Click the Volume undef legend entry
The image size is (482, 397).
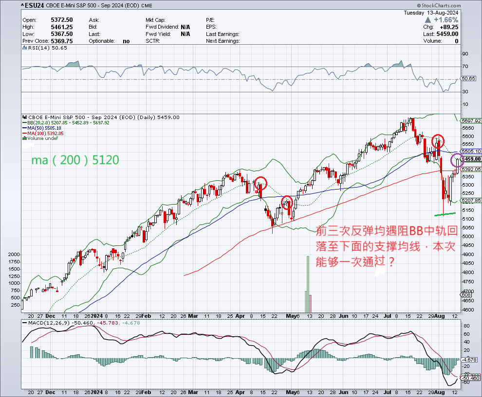[x=43, y=138]
